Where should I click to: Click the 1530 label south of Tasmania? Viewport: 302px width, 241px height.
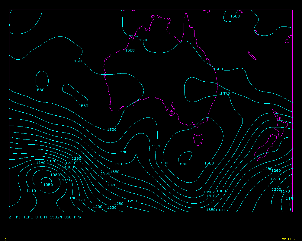tap(182, 164)
